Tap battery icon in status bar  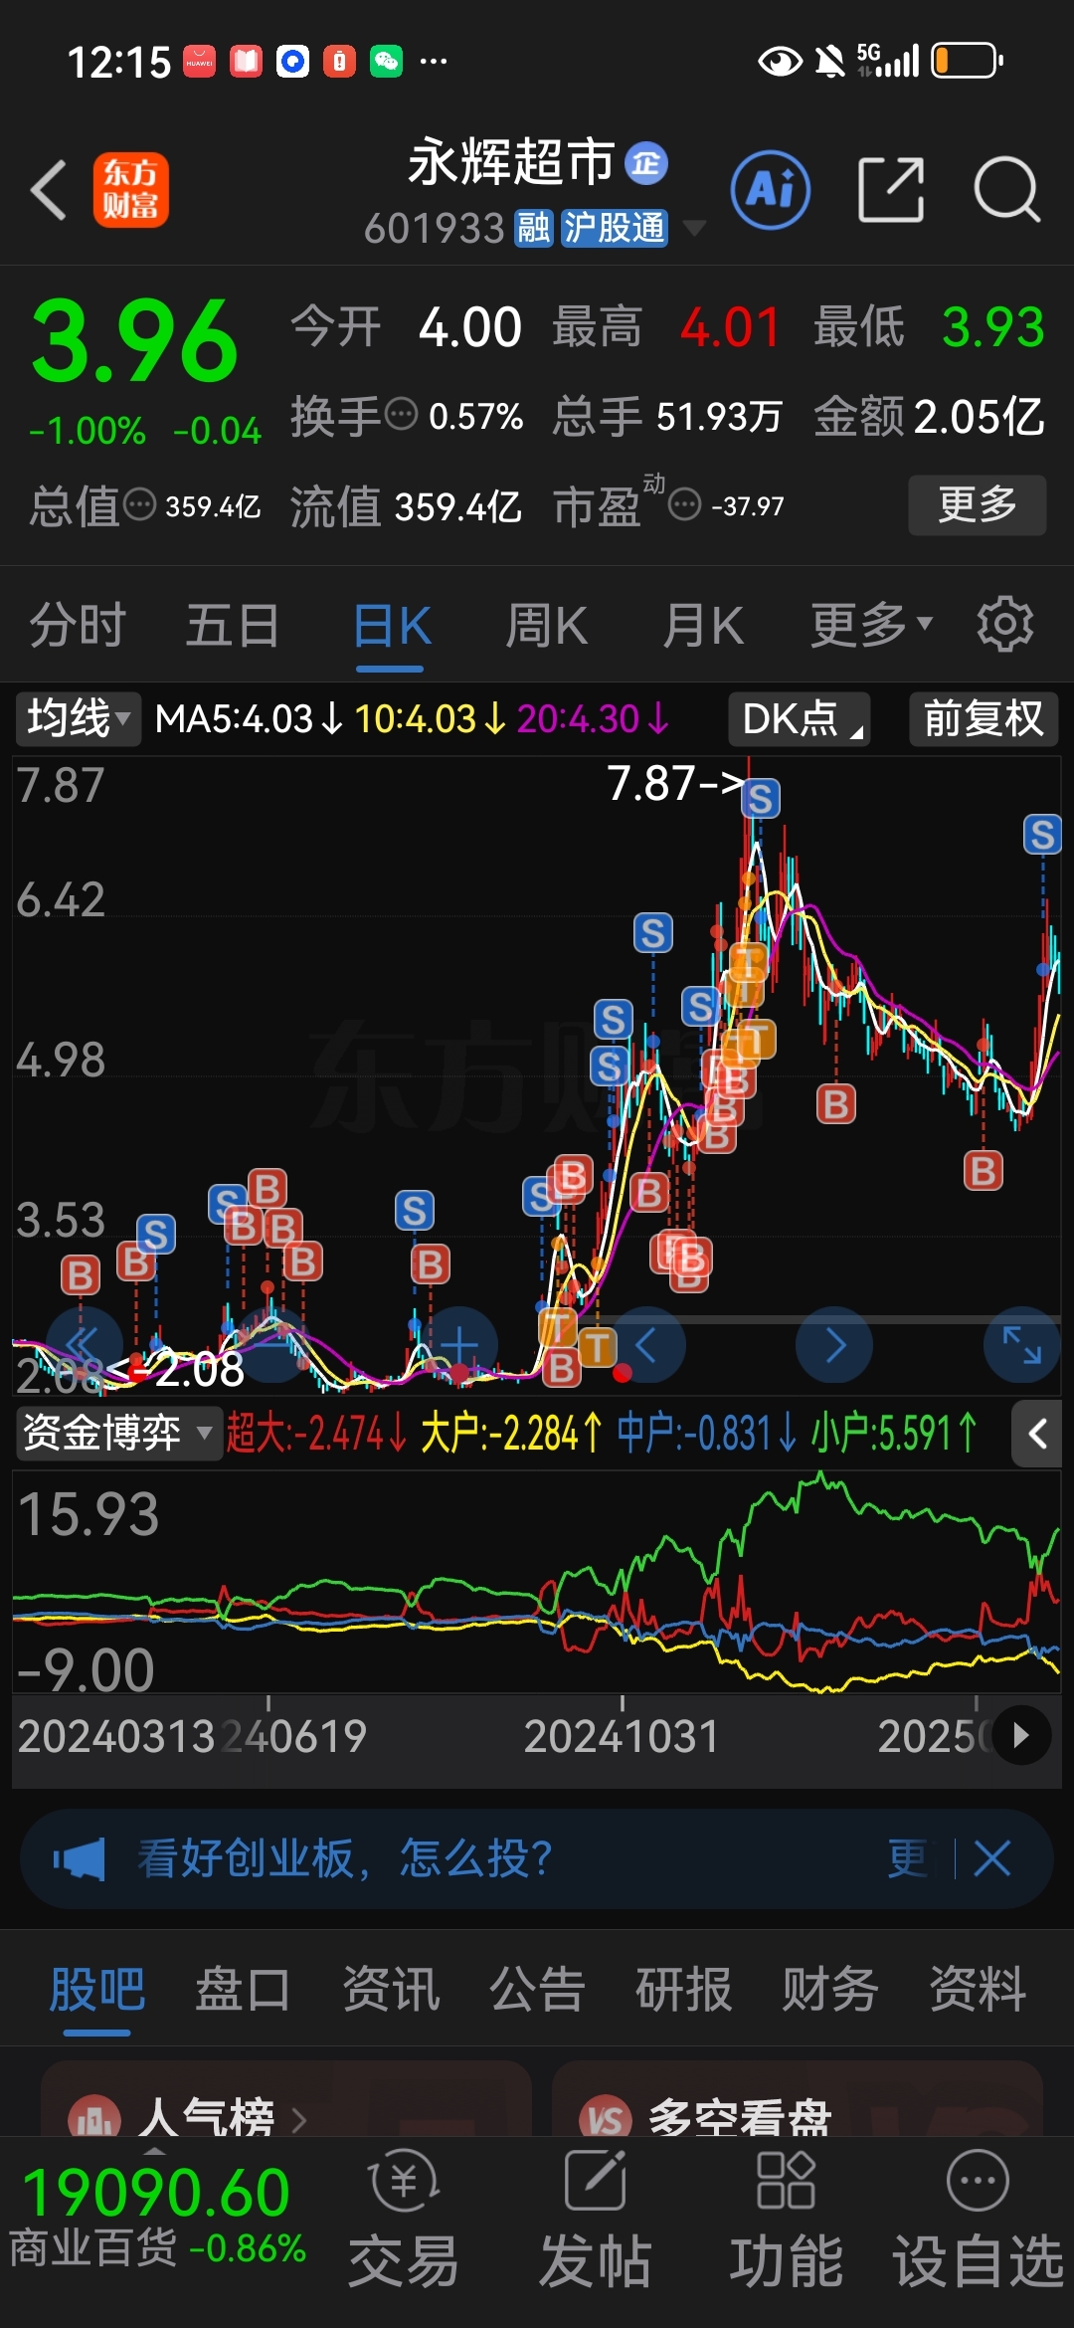pyautogui.click(x=968, y=61)
